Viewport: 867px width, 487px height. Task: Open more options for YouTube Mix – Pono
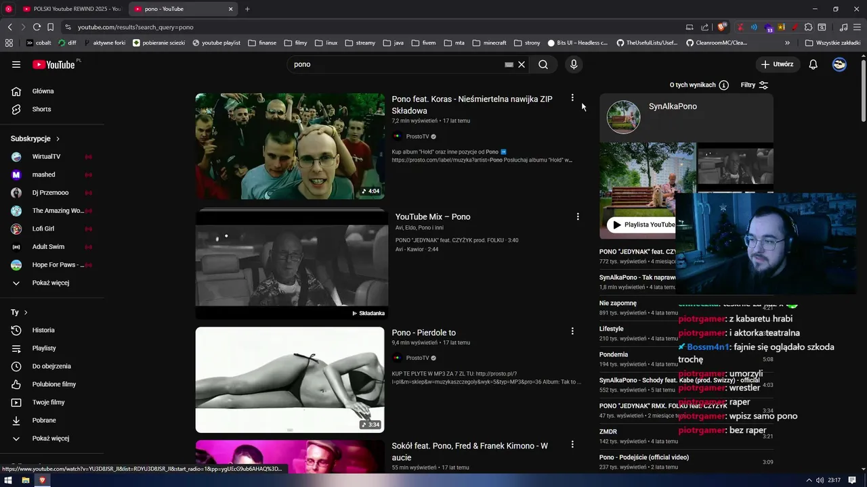(x=578, y=216)
